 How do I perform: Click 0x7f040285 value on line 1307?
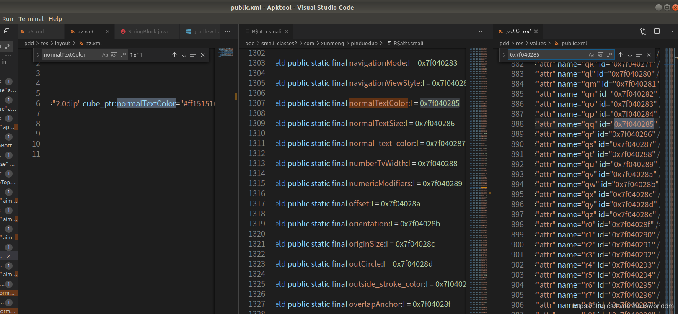[x=440, y=103]
